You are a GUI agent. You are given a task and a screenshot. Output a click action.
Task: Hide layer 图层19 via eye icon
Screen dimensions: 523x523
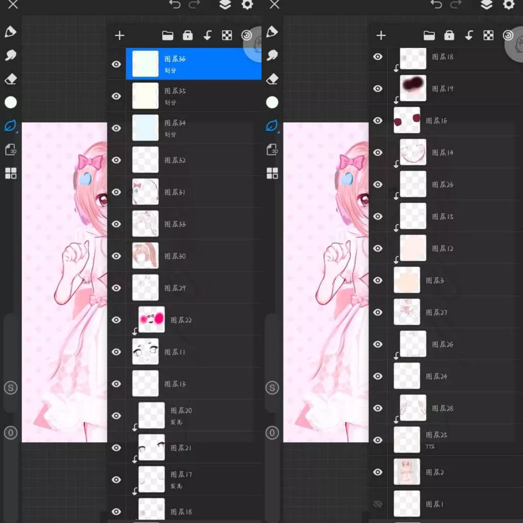pyautogui.click(x=377, y=88)
